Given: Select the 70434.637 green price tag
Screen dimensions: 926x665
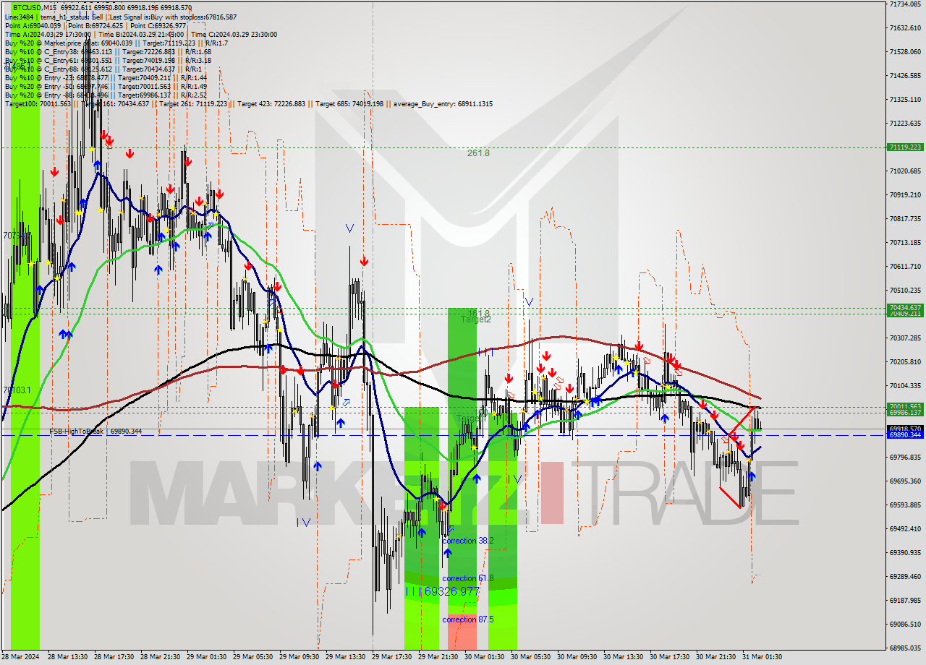Looking at the screenshot, I should tap(905, 307).
